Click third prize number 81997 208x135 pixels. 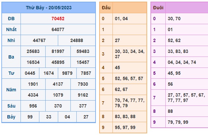click(x=58, y=51)
